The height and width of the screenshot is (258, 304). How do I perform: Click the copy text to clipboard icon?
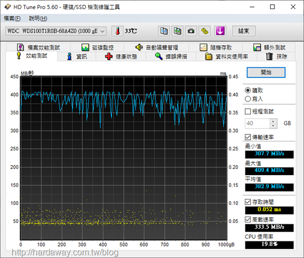pyautogui.click(x=164, y=31)
